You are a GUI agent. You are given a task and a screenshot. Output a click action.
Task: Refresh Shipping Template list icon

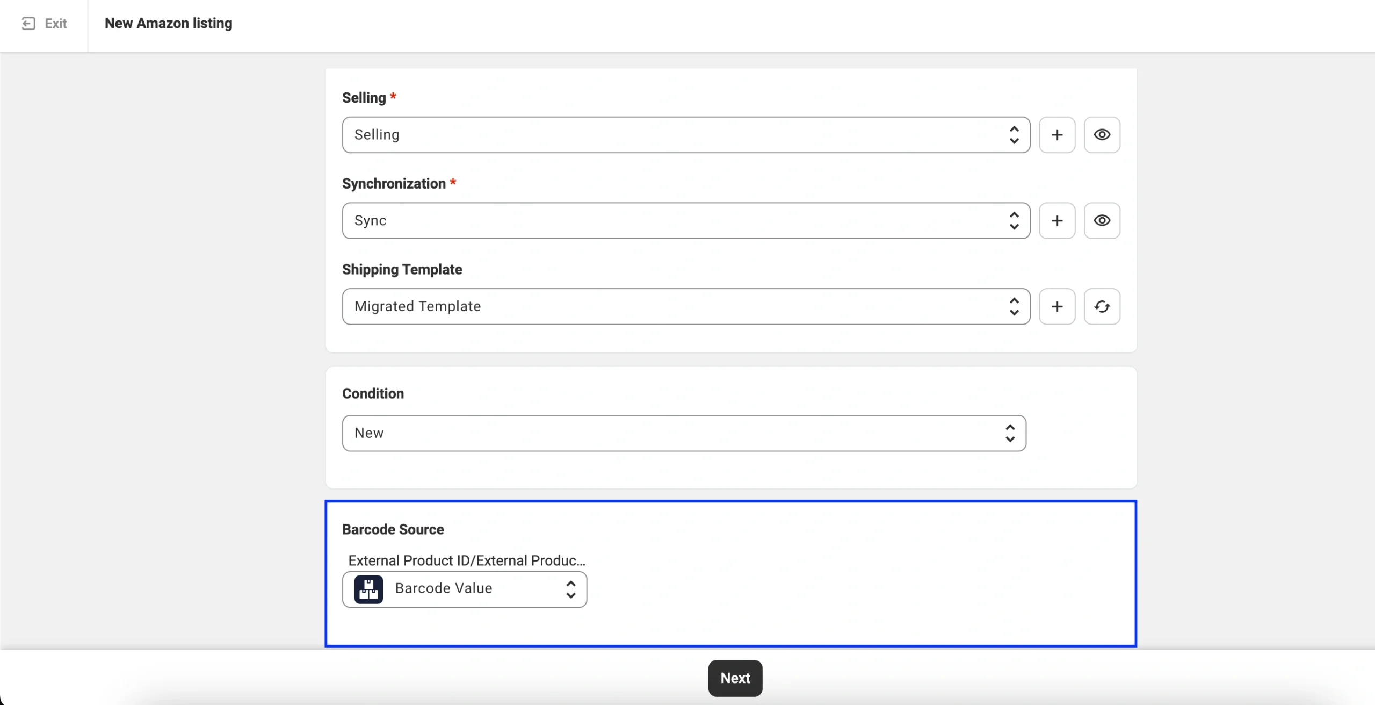[x=1102, y=306]
